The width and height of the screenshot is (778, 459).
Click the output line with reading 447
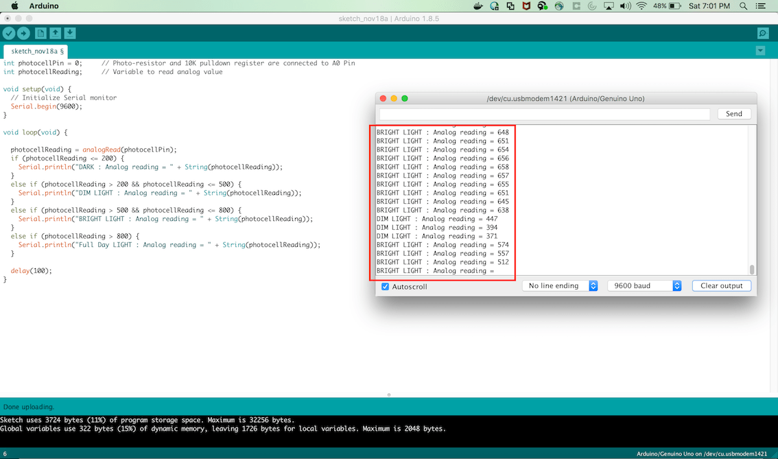click(436, 219)
